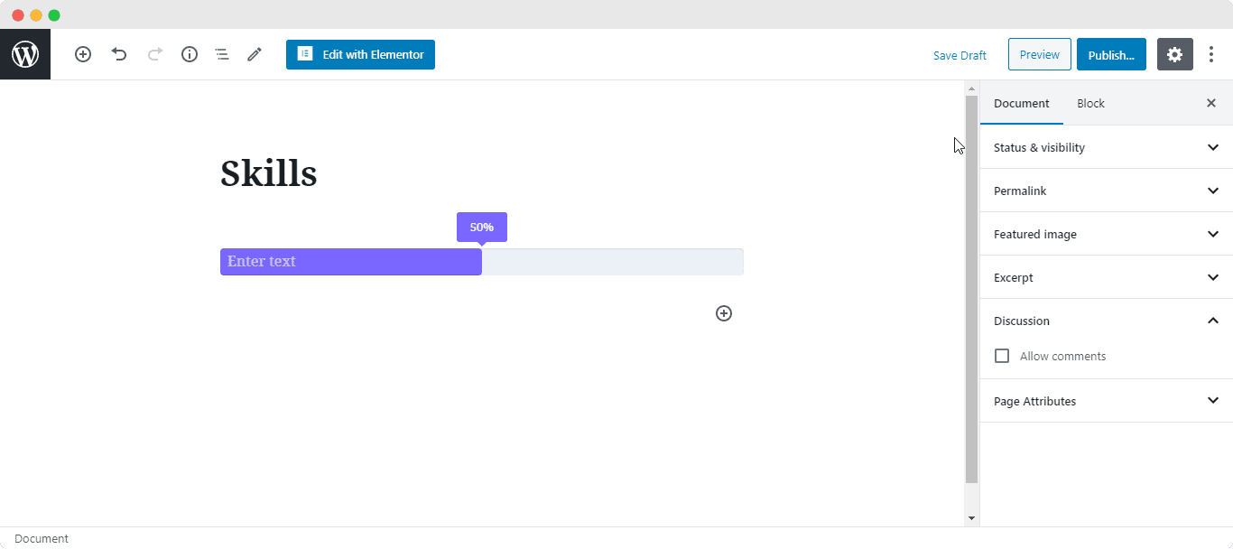Image resolution: width=1233 pixels, height=549 pixels.
Task: Undo the last change
Action: click(x=118, y=54)
